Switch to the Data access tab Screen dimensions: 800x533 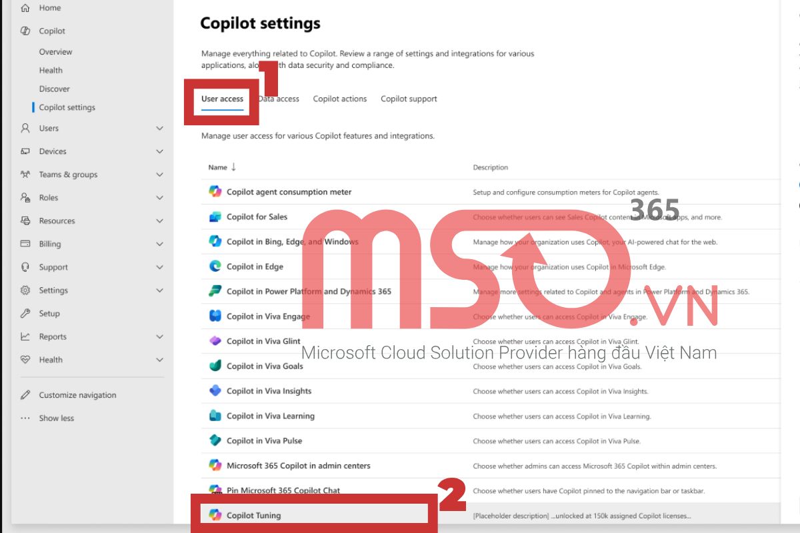point(279,99)
